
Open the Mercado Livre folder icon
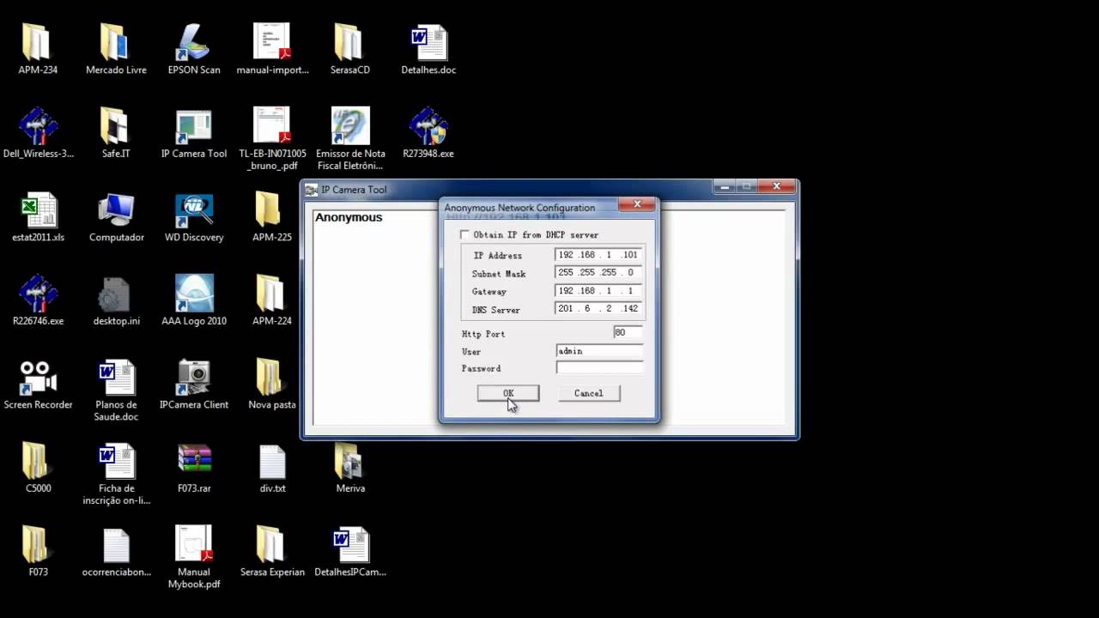pyautogui.click(x=116, y=42)
